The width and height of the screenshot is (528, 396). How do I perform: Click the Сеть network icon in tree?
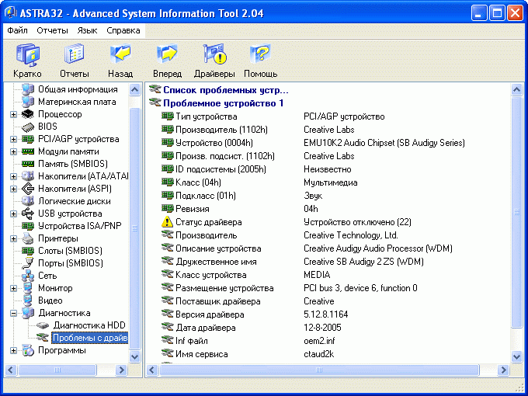click(x=28, y=276)
